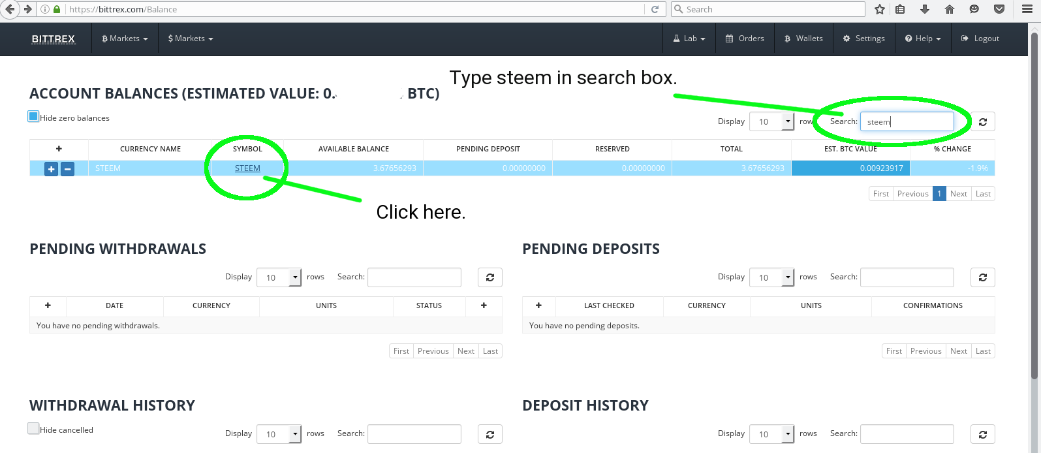Expand the Lab dropdown menu
Screen dimensions: 1041x453
click(x=689, y=39)
